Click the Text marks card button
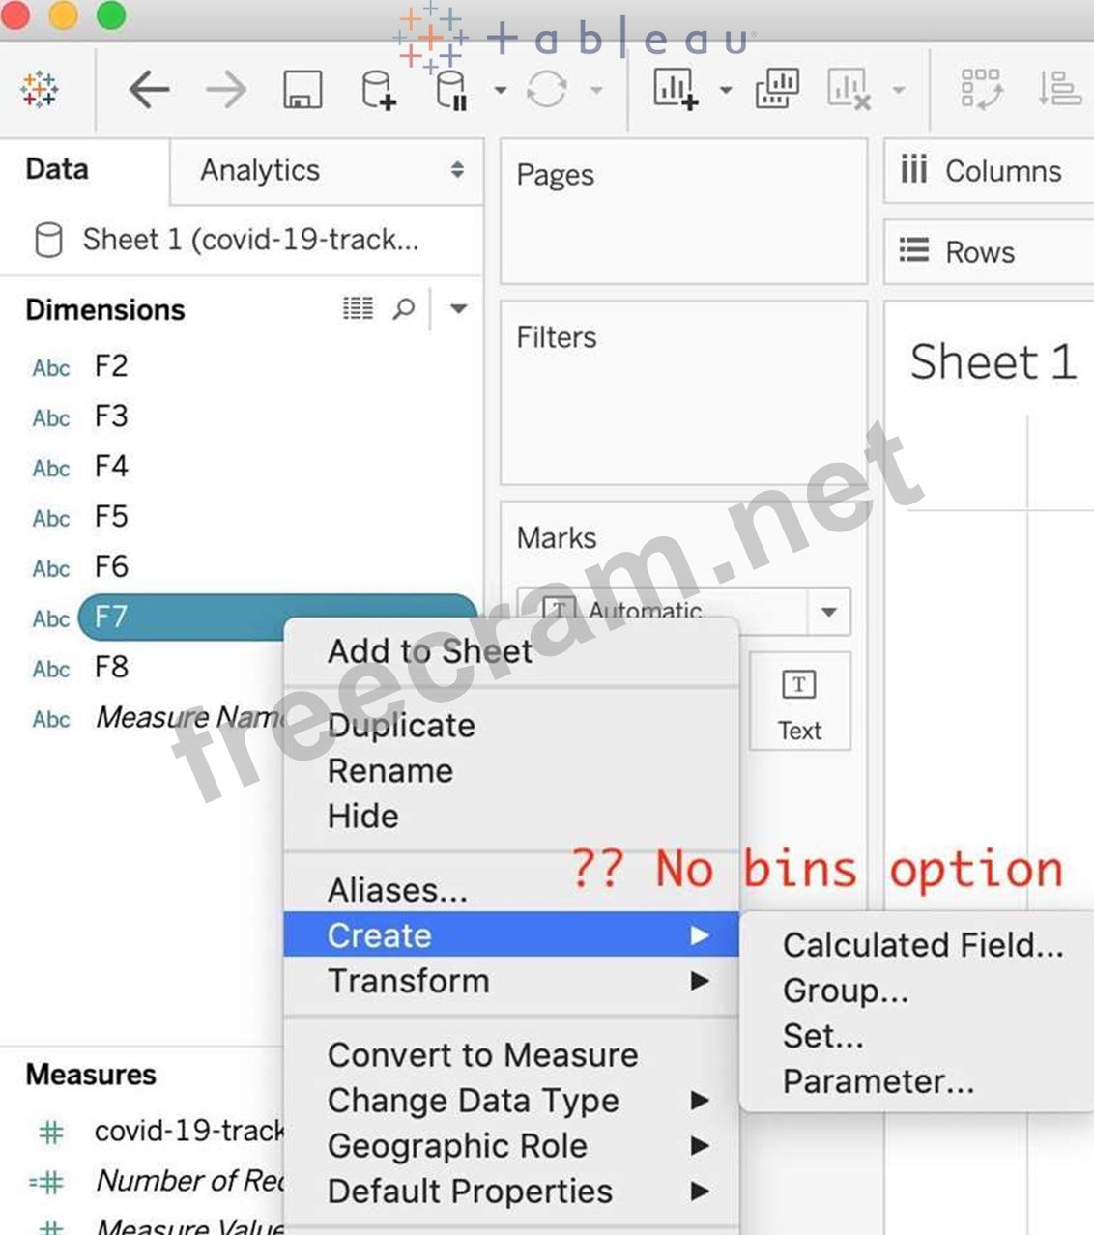 click(799, 703)
